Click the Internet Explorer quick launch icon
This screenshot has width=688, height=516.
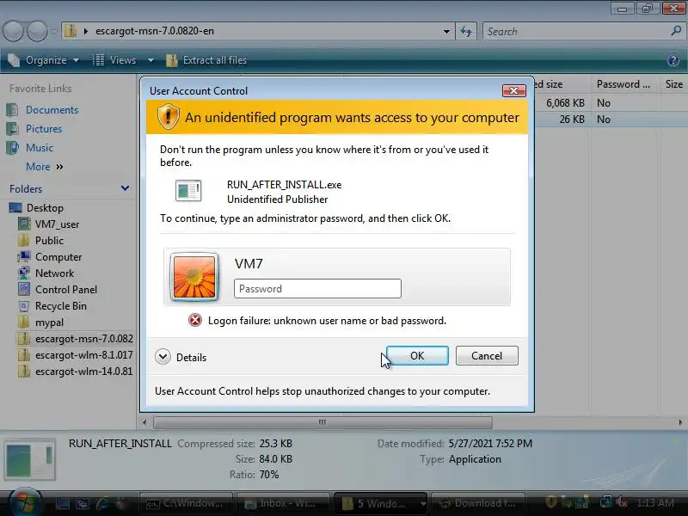[x=102, y=503]
